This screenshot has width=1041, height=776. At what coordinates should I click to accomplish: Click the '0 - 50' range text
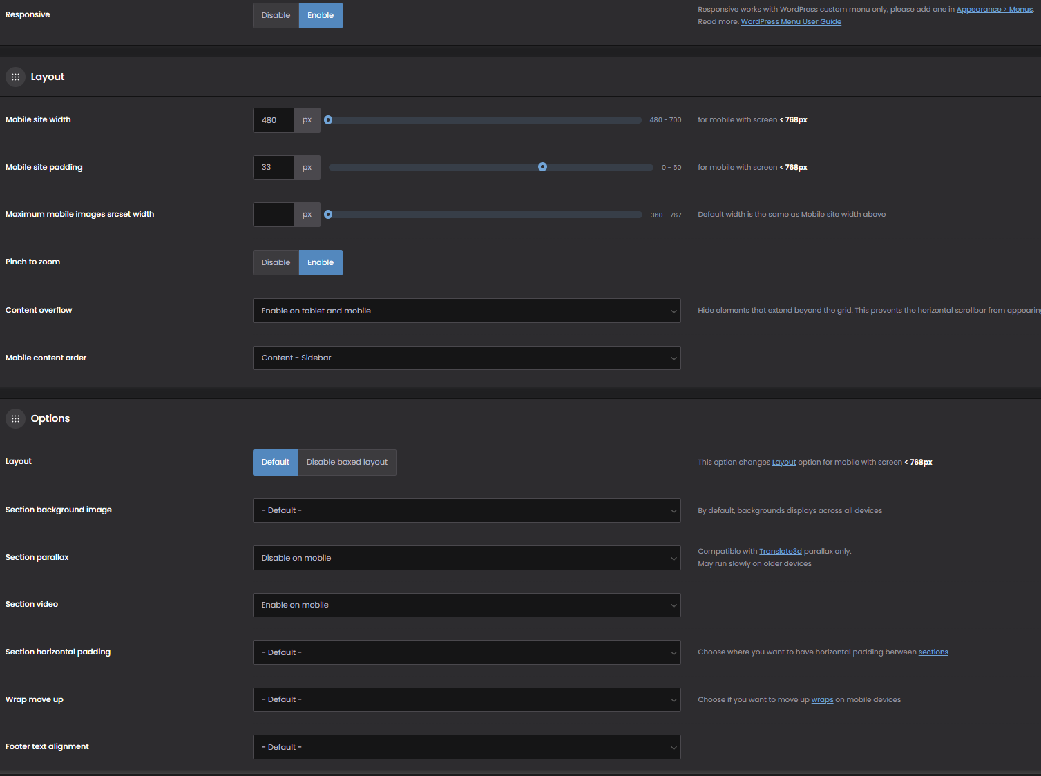pos(671,168)
